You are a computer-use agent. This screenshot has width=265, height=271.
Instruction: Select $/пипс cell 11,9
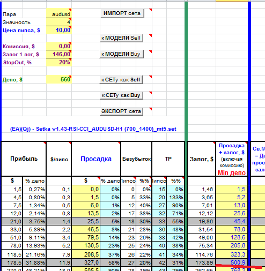[x=59, y=262]
